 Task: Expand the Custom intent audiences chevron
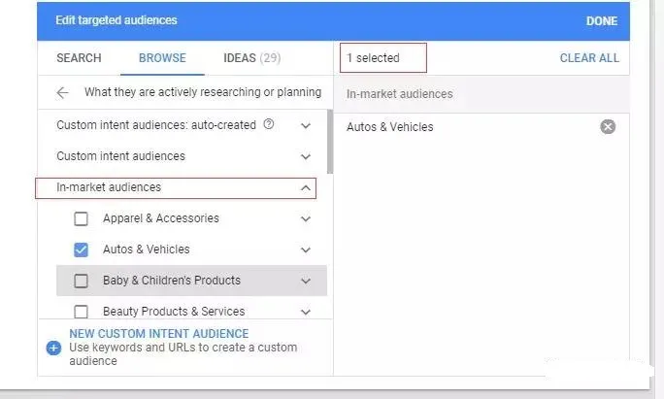306,156
